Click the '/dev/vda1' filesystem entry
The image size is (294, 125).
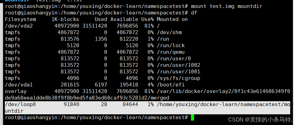(x=19, y=85)
